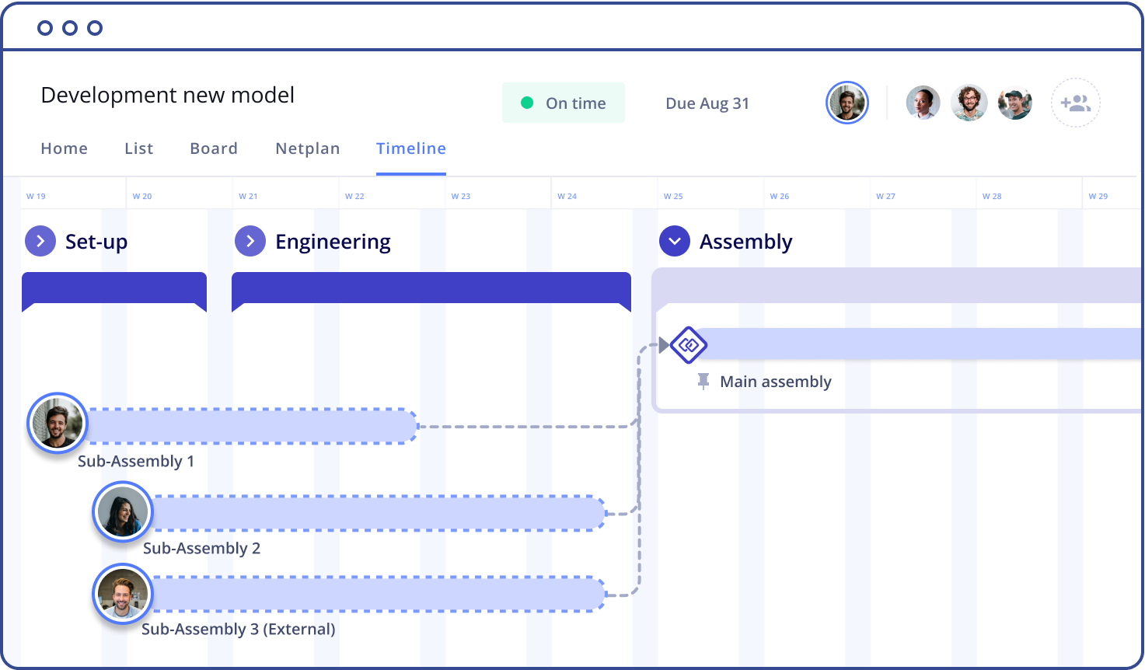Click the Due Aug 31 date

(x=707, y=103)
